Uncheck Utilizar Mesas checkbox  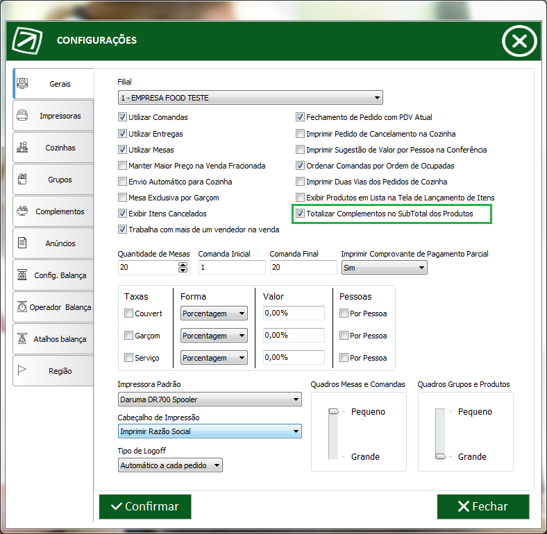coord(122,150)
